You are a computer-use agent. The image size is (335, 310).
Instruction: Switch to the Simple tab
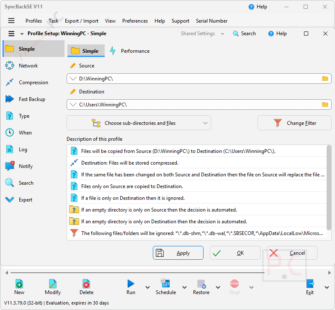point(86,51)
